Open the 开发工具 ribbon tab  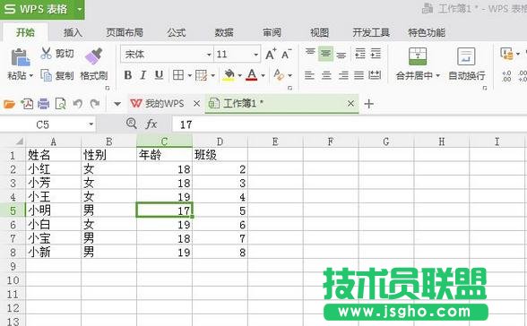tap(371, 32)
